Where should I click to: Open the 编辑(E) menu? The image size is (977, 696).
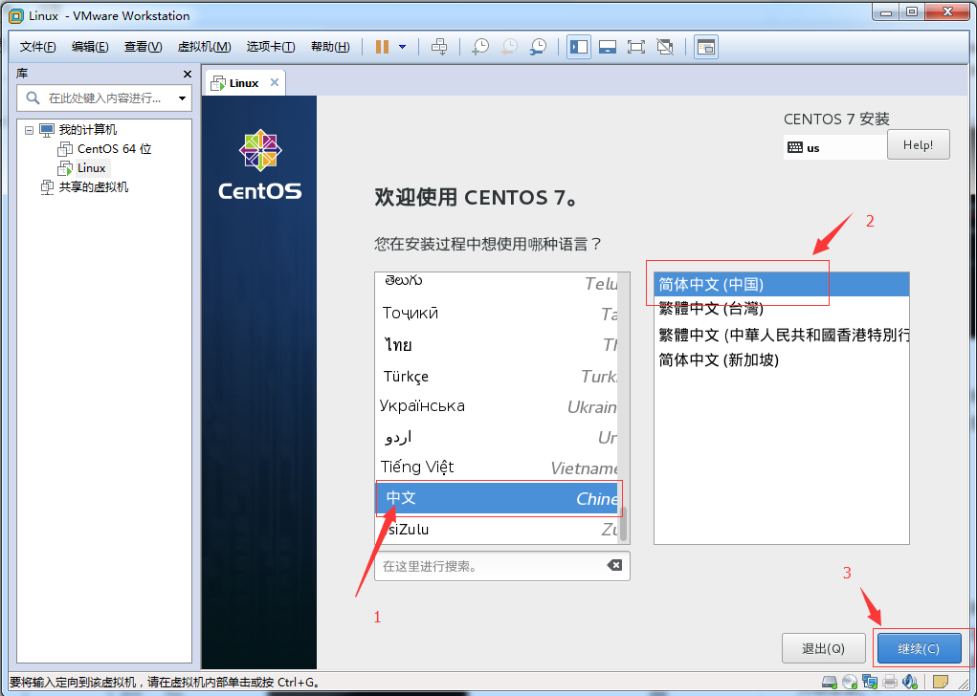(x=90, y=47)
